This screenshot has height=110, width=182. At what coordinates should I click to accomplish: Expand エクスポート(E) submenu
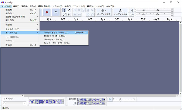pyautogui.click(x=20, y=29)
